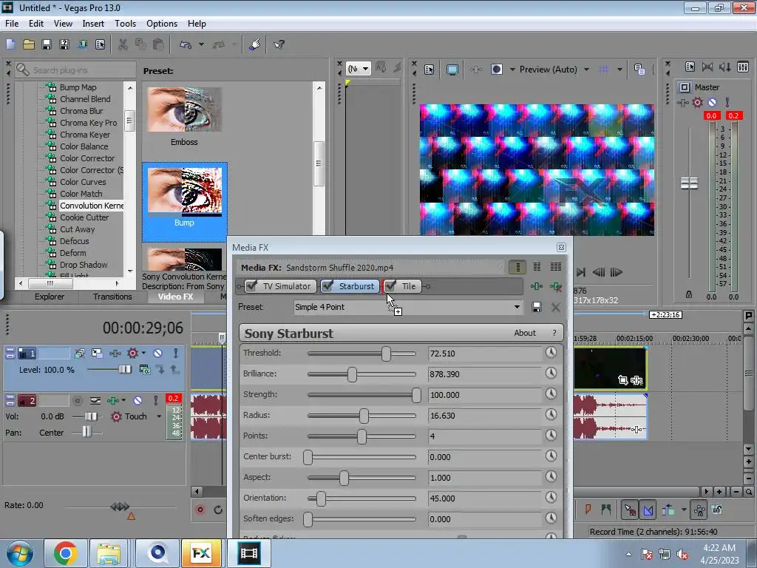
Task: Delete preset with the X icon
Action: 556,307
